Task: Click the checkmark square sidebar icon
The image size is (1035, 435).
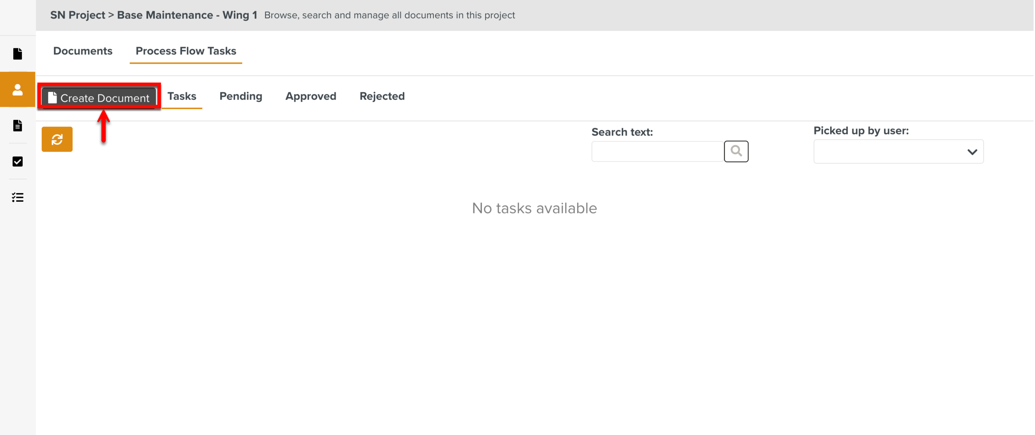Action: pos(17,162)
